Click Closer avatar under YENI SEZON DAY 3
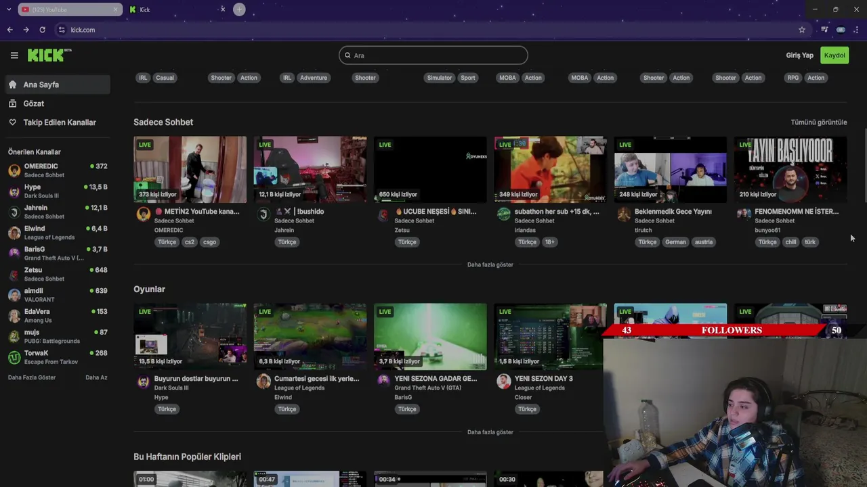 [x=503, y=382]
